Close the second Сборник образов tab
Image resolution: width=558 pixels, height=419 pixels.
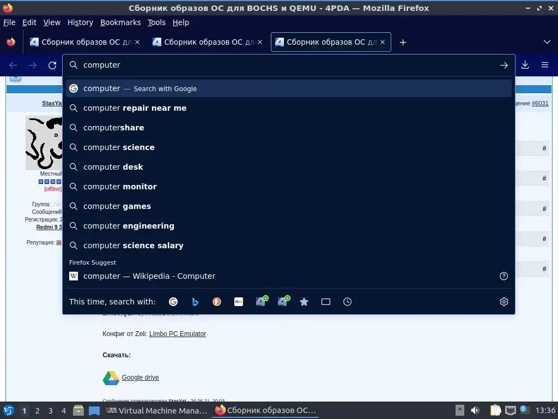coord(260,42)
